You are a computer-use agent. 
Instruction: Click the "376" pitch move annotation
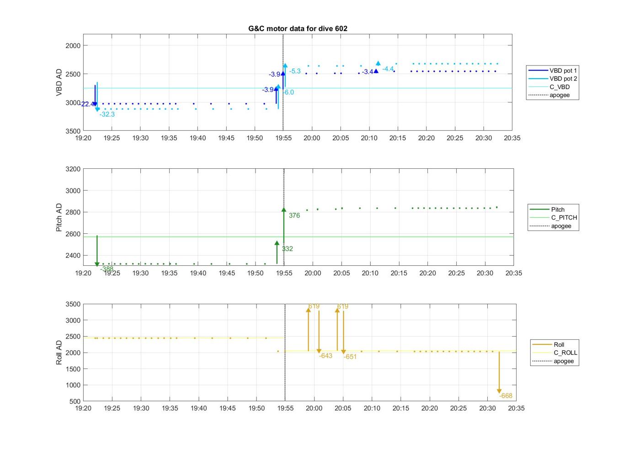(294, 215)
